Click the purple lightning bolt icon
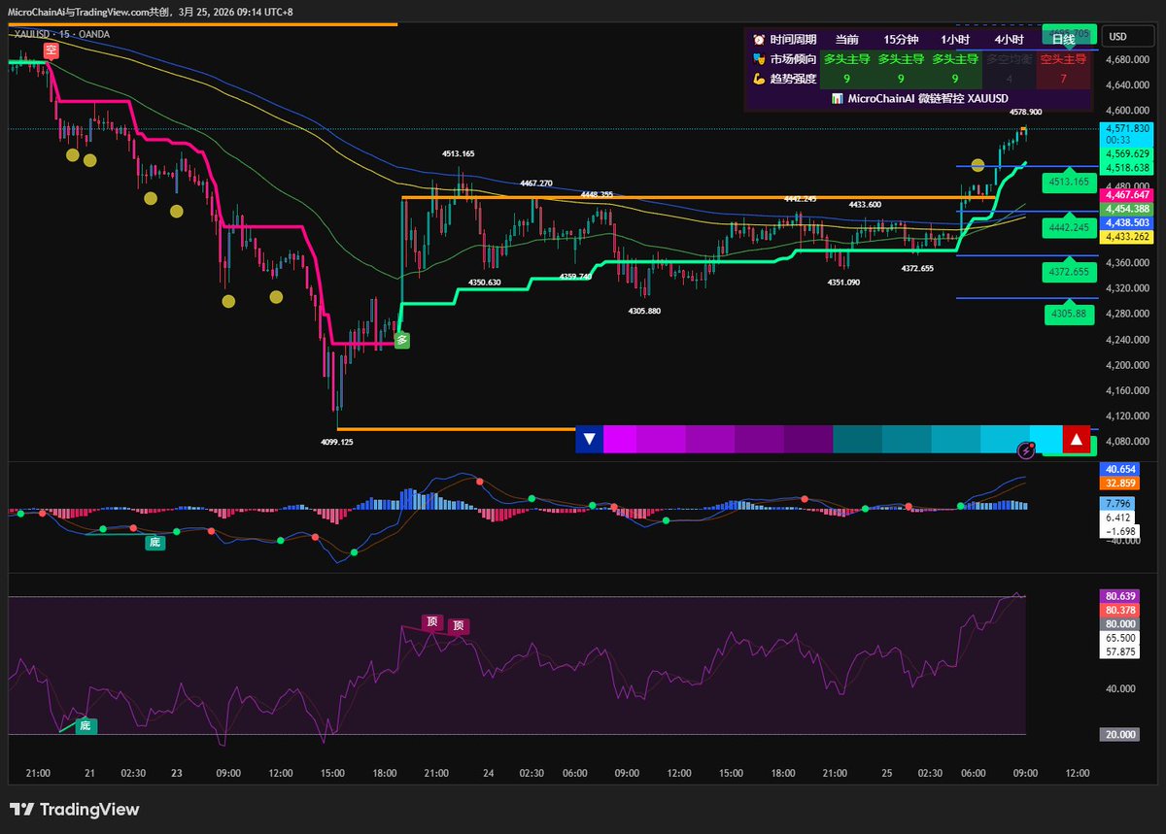Screen dimensions: 1166x834 tap(1025, 450)
